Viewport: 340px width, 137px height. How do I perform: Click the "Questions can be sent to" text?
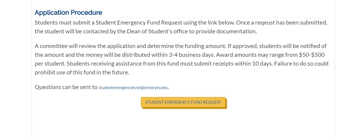coord(66,87)
